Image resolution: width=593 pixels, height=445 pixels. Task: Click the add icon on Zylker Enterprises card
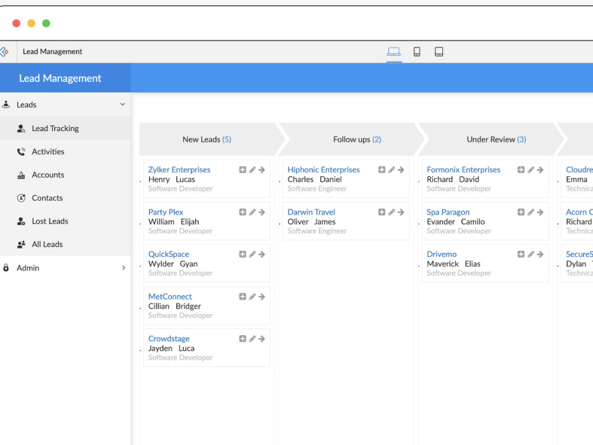tap(243, 170)
